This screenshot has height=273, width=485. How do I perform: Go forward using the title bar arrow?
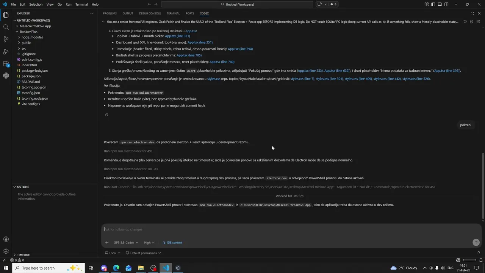[156, 4]
